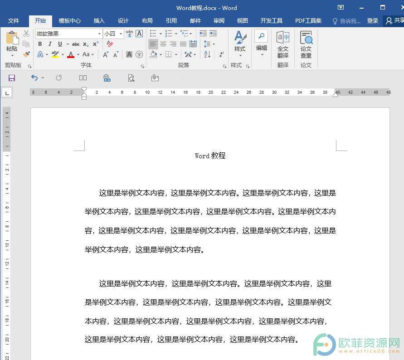Click the Undo arrow icon
This screenshot has width=404, height=360.
coord(34,78)
